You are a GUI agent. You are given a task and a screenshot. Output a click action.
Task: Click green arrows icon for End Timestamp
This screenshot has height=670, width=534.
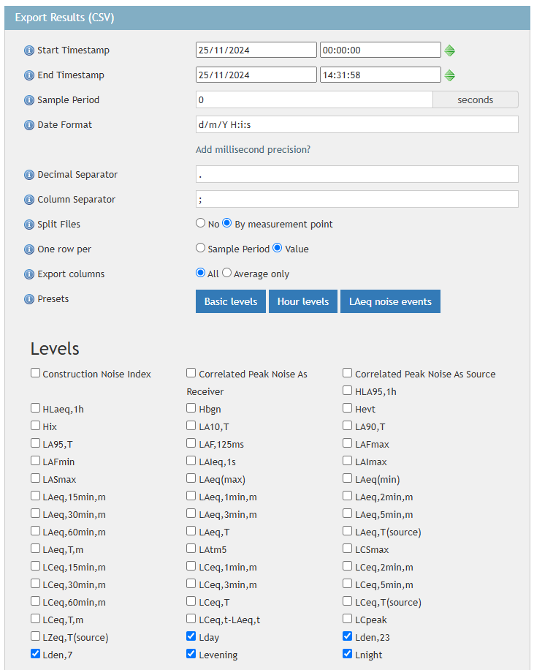click(450, 75)
